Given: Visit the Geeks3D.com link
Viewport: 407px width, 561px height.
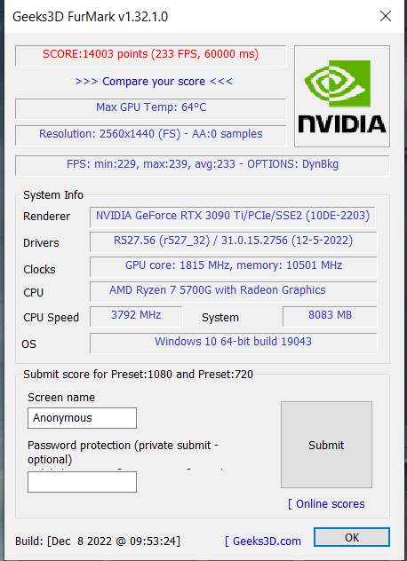Looking at the screenshot, I should point(263,541).
